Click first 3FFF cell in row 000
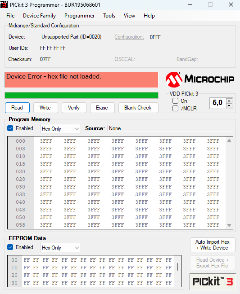 click(46, 141)
